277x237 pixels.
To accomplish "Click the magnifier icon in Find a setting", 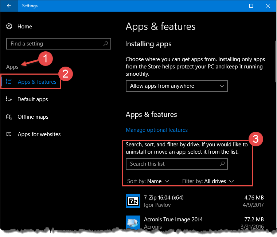I will point(106,44).
